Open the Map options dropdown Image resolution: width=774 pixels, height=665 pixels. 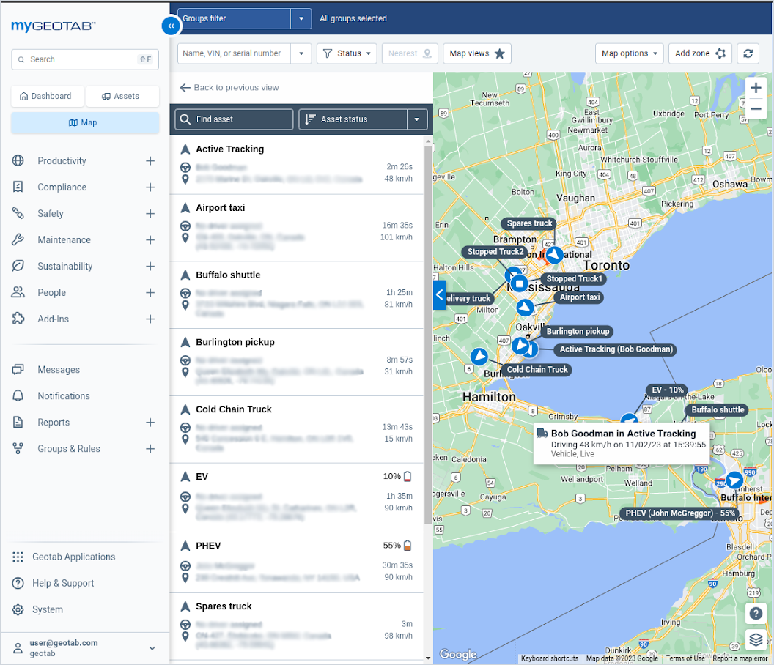[x=629, y=53]
